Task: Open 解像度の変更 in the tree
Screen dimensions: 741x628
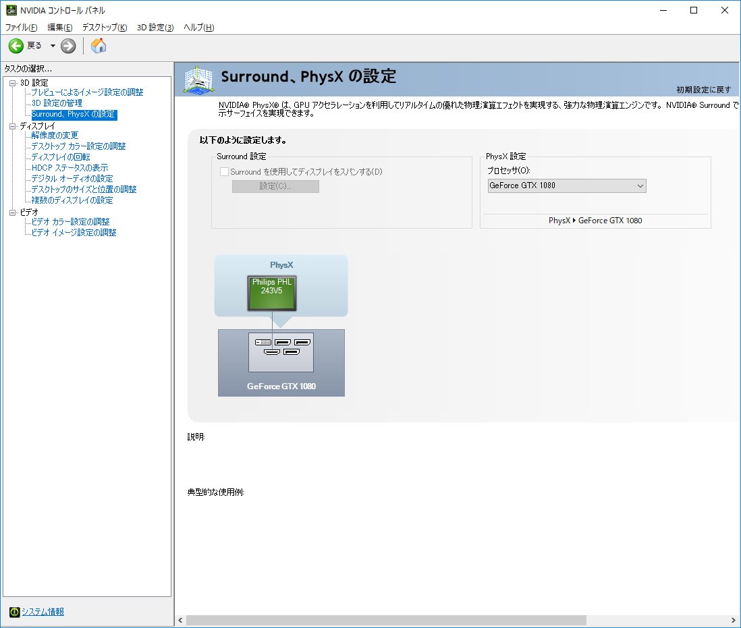Action: click(x=55, y=136)
